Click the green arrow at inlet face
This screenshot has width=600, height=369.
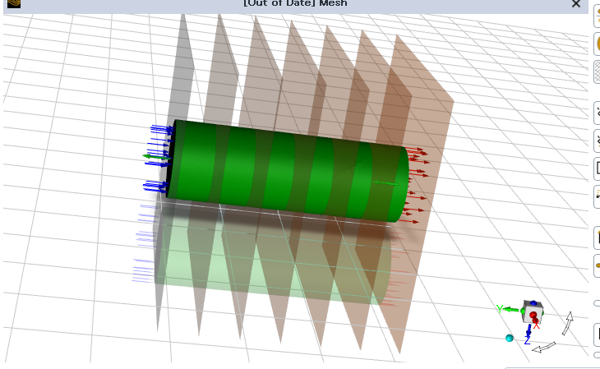click(x=155, y=156)
